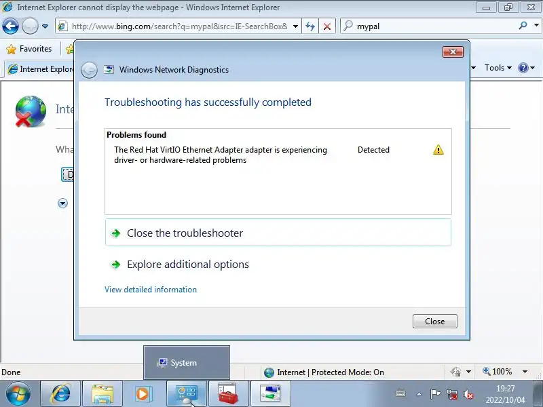This screenshot has width=543, height=407.
Task: Open the Help dropdown arrow
Action: pos(533,68)
